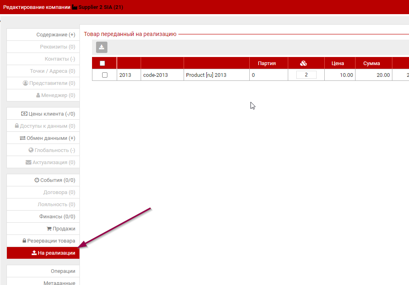The height and width of the screenshot is (285, 409).
Task: Open Глобальность globe section
Action: [x=51, y=150]
